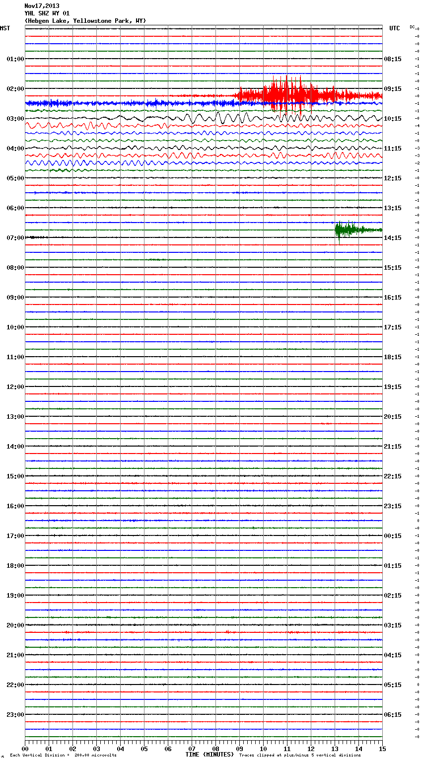Image resolution: width=422 pixels, height=762 pixels.
Task: Click the MST column header
Action: tap(5, 29)
